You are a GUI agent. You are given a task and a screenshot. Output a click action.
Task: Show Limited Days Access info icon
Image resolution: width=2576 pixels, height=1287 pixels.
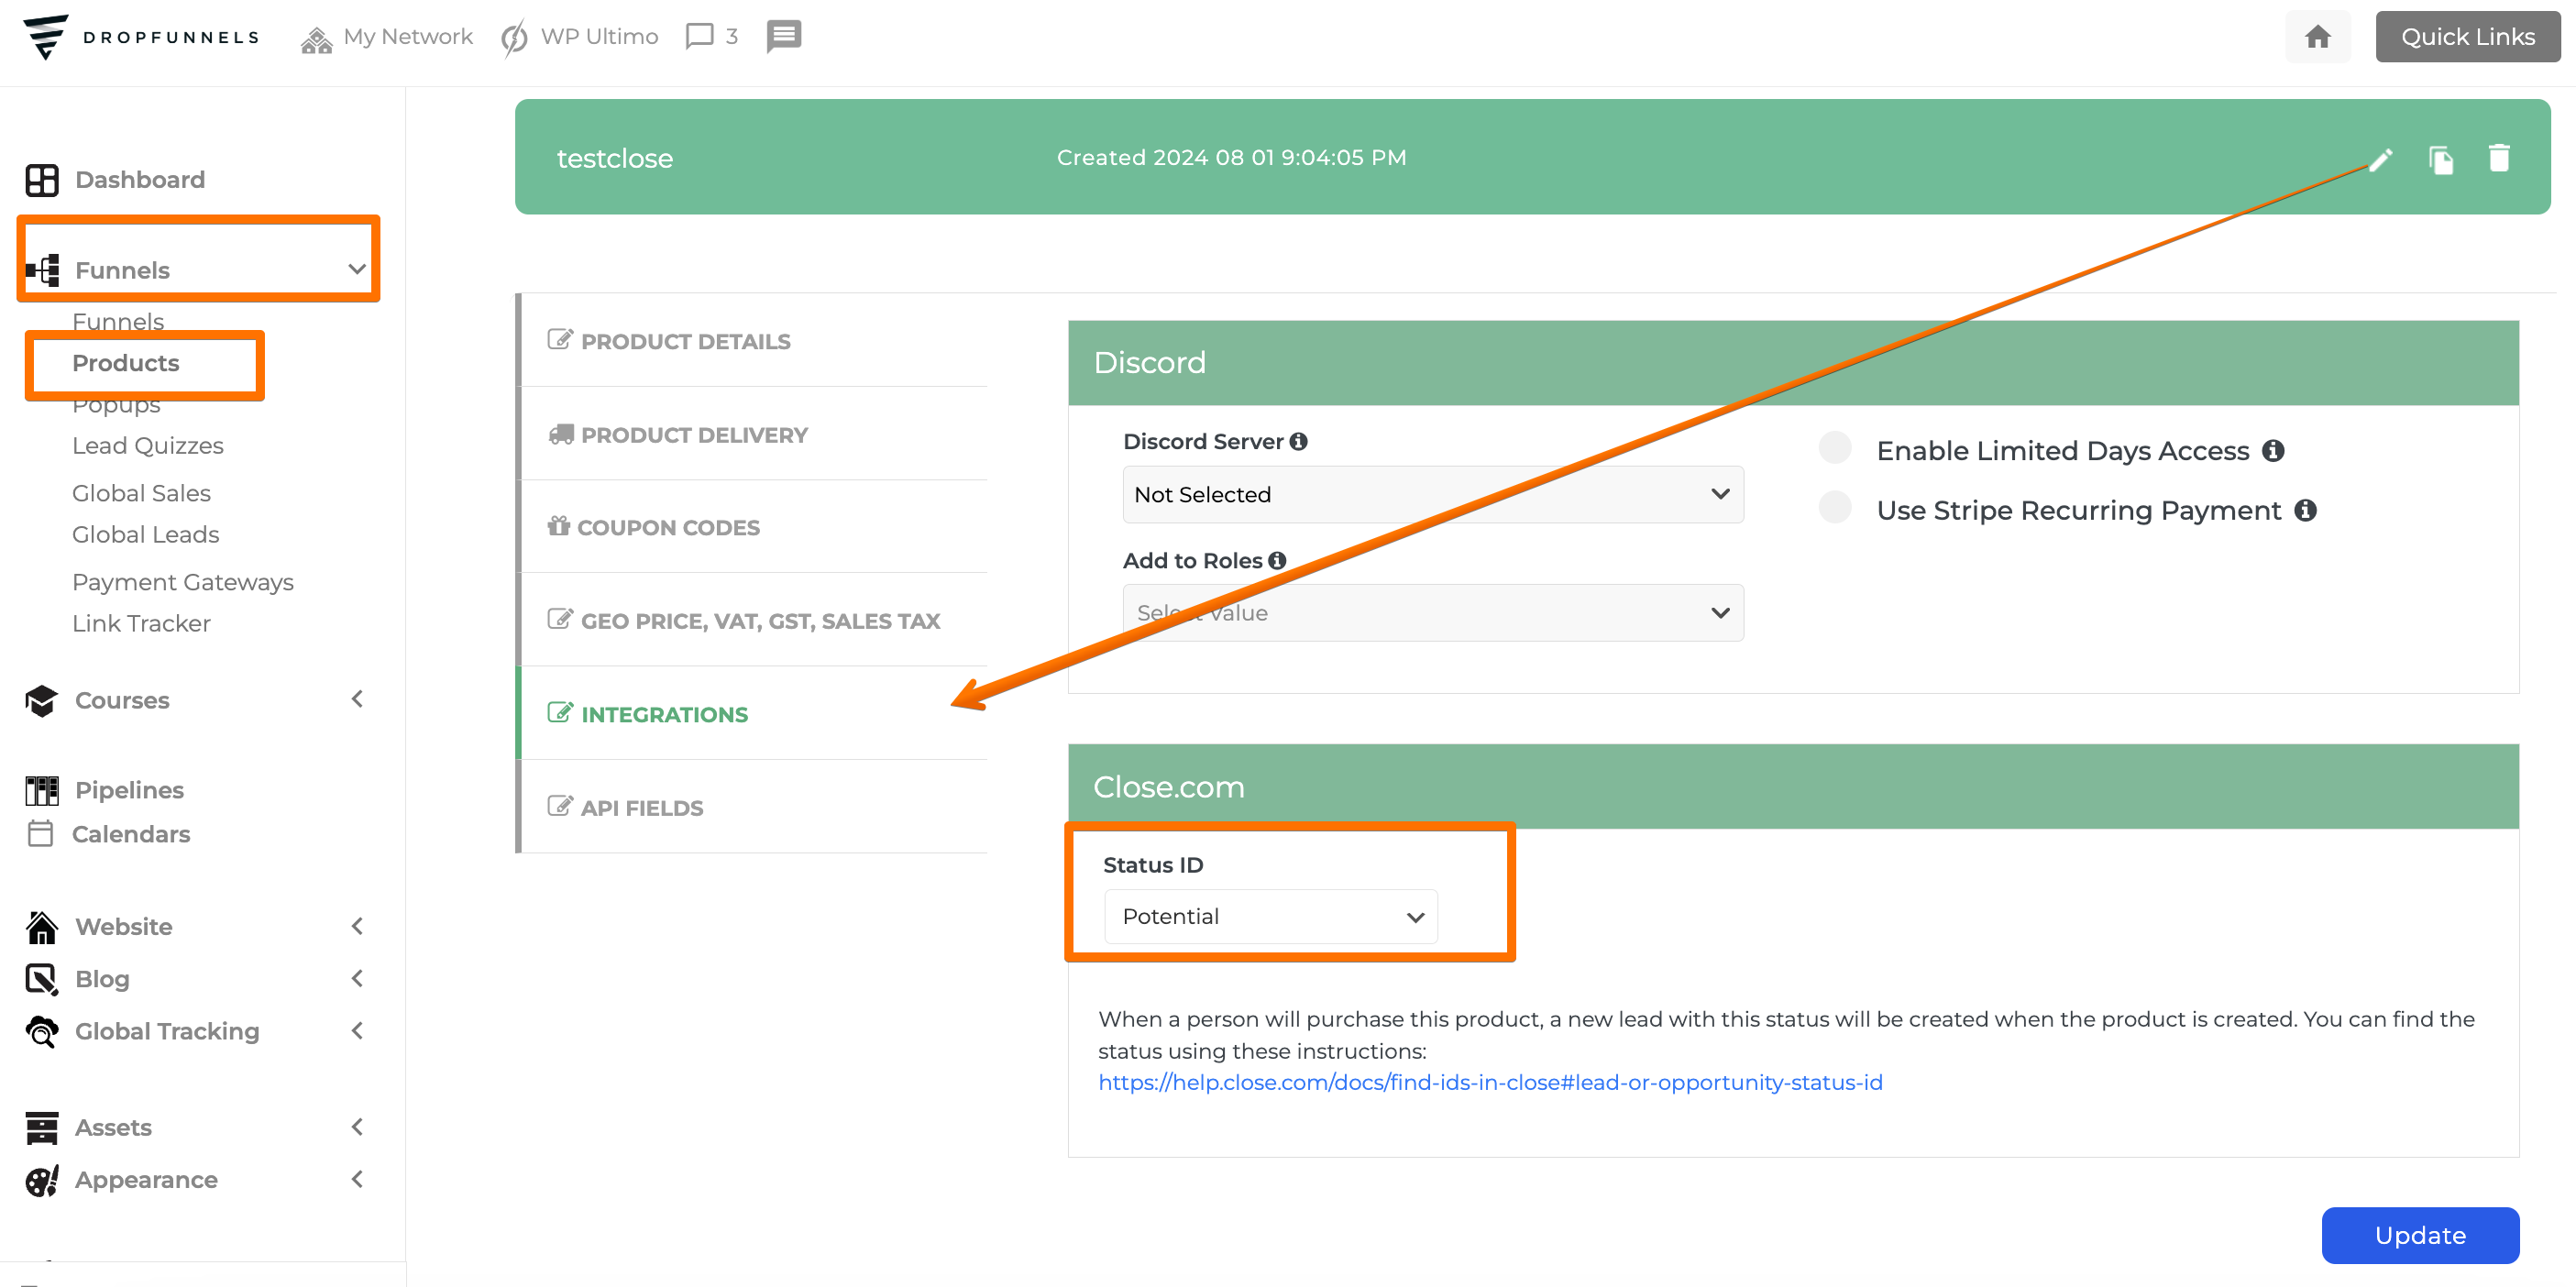click(x=2273, y=451)
